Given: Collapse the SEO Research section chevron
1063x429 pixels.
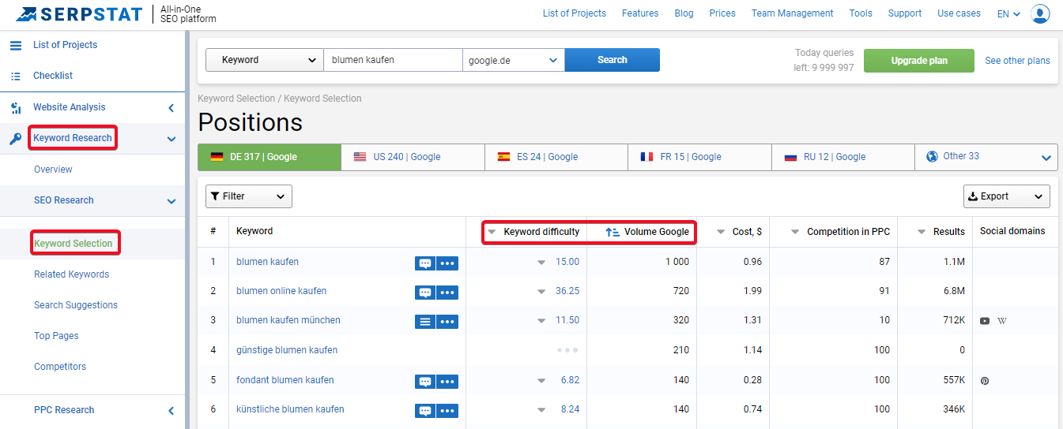Looking at the screenshot, I should [172, 201].
